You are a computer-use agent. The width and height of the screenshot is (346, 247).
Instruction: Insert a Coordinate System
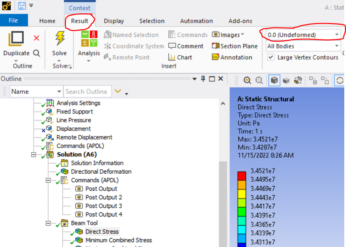click(x=134, y=46)
